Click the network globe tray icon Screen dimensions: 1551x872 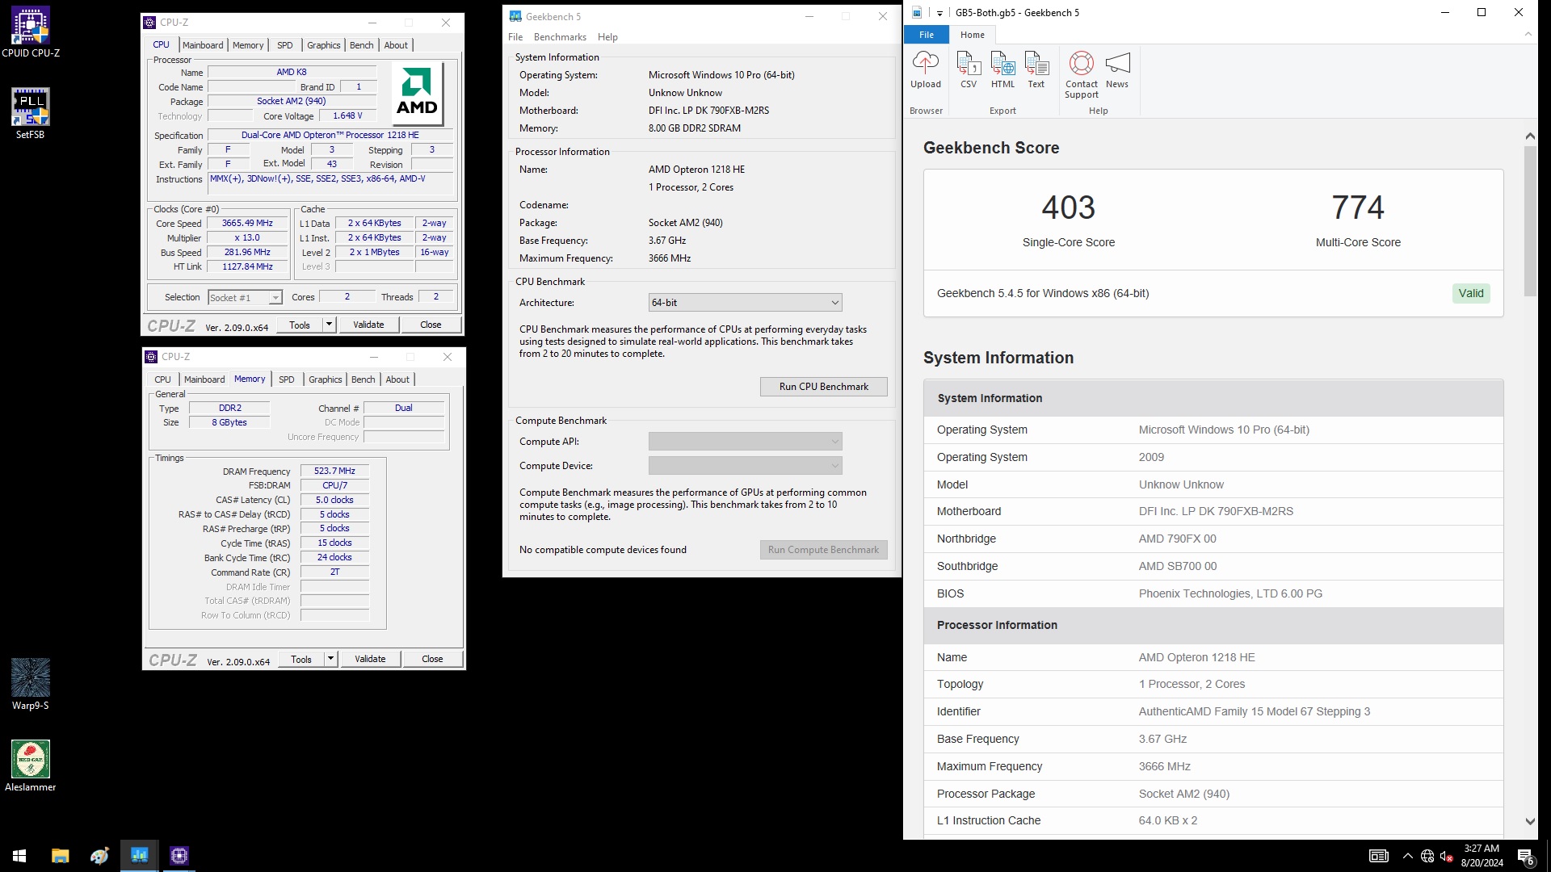coord(1427,856)
